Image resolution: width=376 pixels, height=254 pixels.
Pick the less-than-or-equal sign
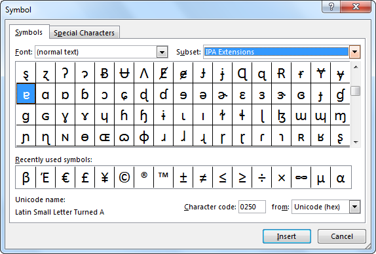click(x=223, y=177)
